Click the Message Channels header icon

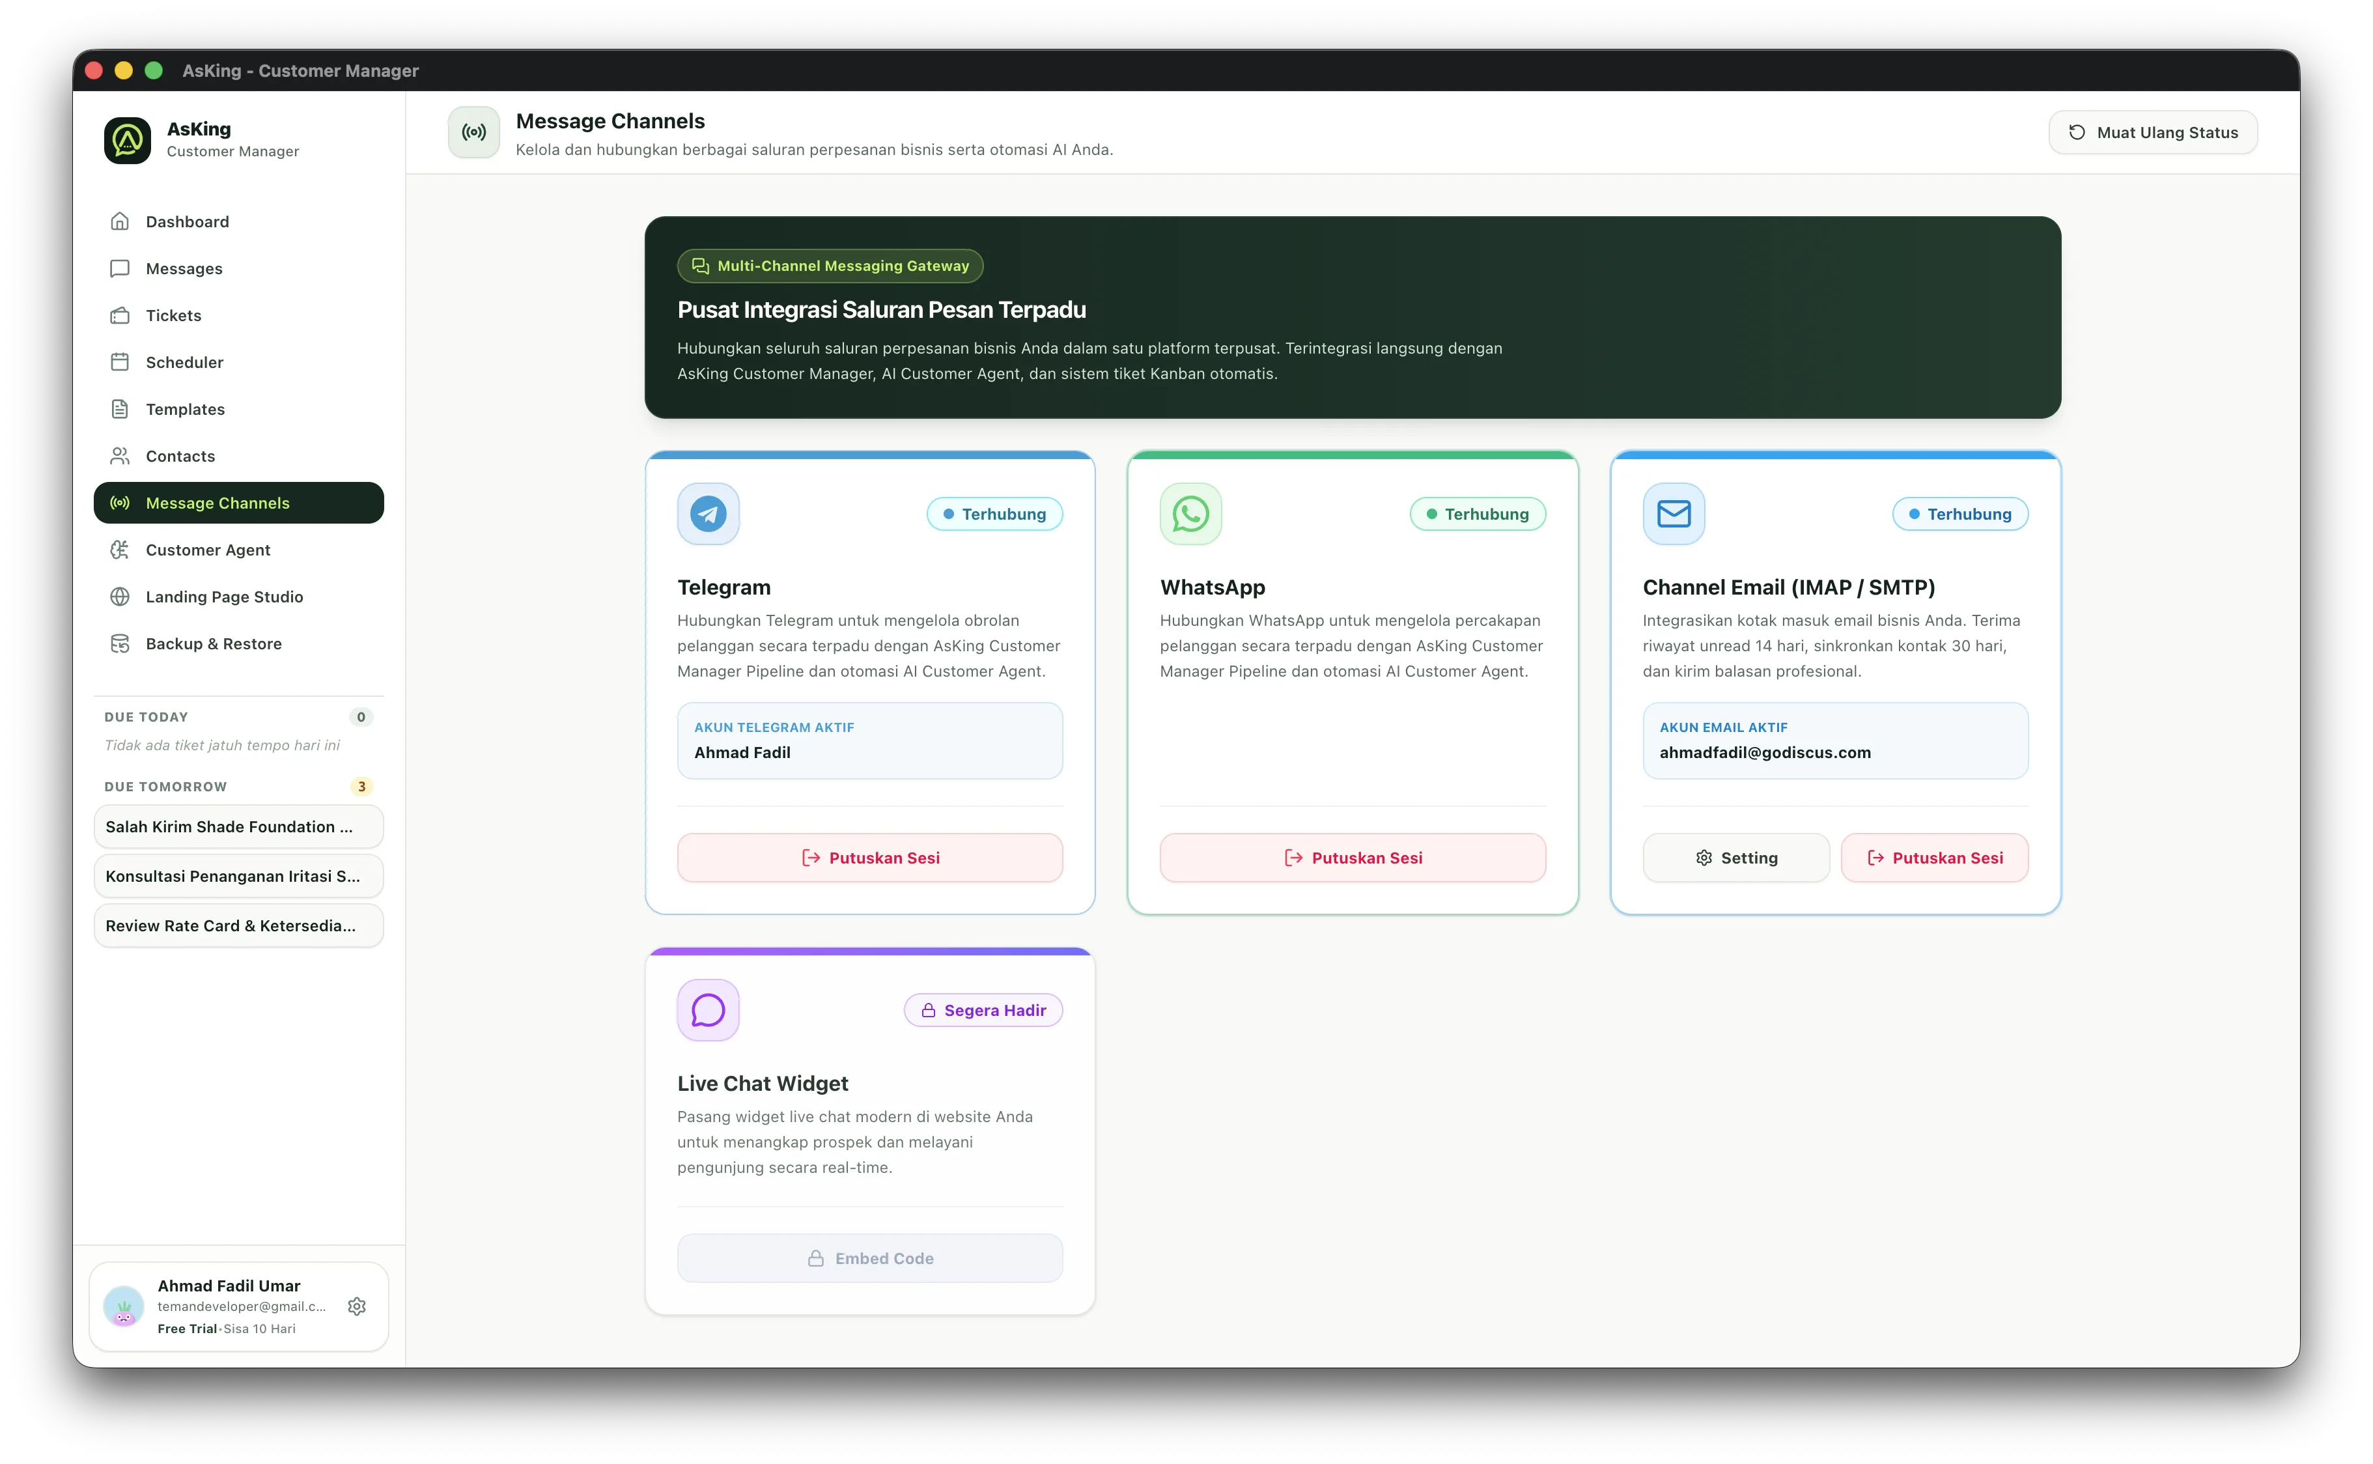tap(473, 133)
